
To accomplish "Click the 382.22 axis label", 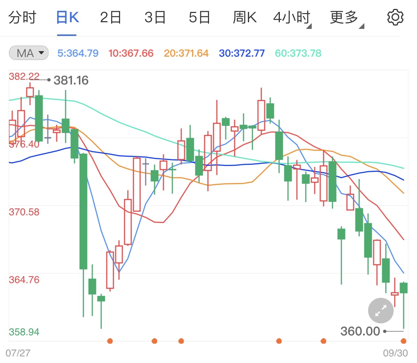I will point(24,76).
